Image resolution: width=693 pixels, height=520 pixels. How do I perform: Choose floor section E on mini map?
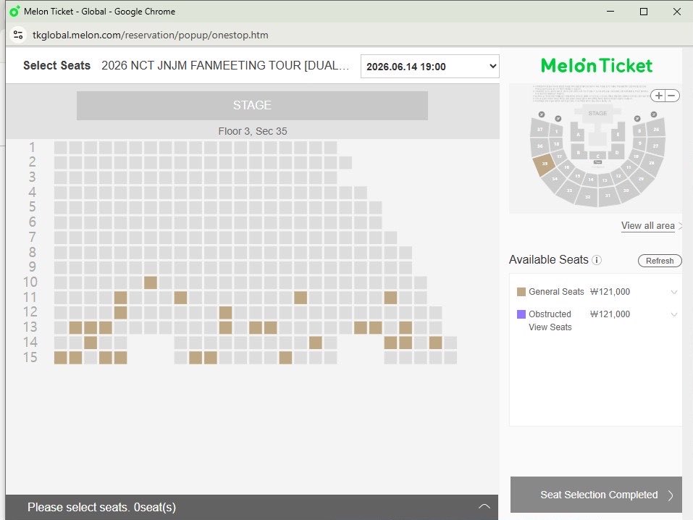click(x=618, y=135)
